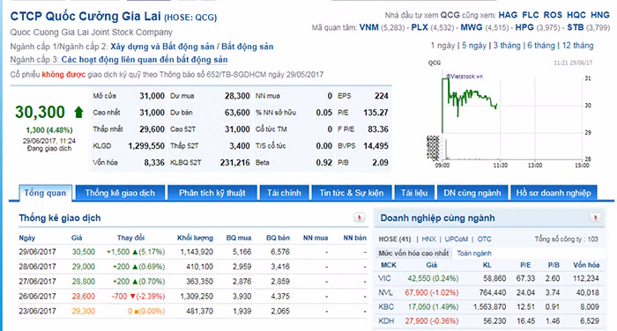Click the P/E value 135.27
The width and height of the screenshot is (617, 331).
[375, 113]
